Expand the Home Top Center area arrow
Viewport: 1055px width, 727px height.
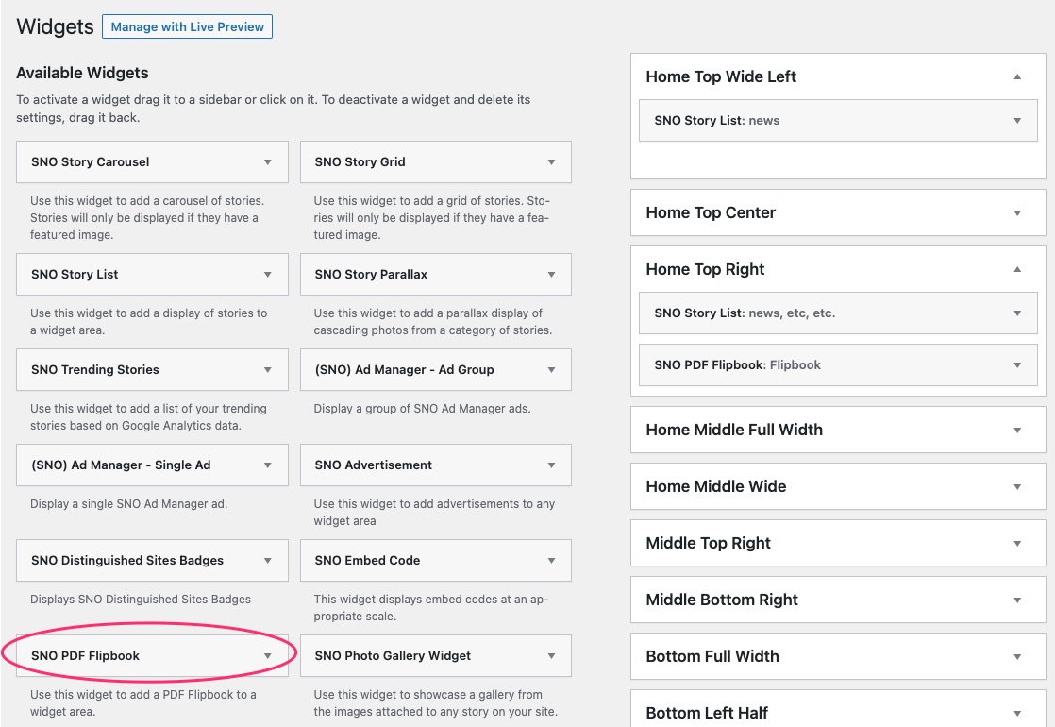pyautogui.click(x=1017, y=213)
